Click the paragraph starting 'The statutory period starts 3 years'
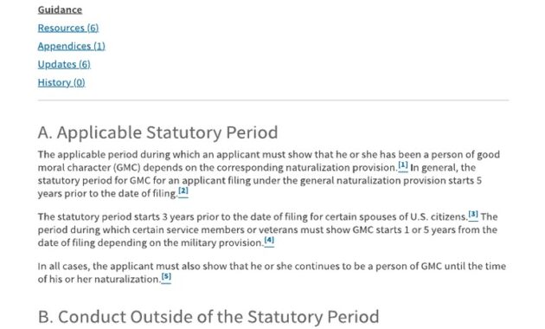The height and width of the screenshot is (329, 545). coord(267,229)
